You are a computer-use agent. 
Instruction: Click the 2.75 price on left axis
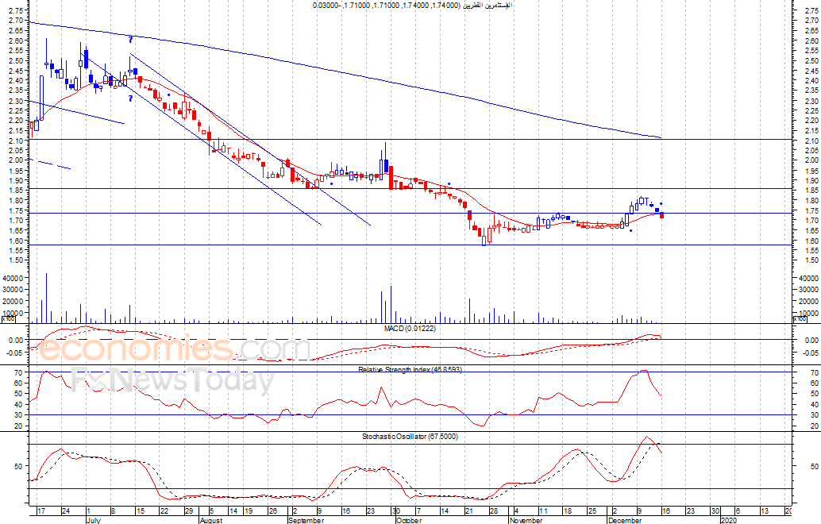click(x=16, y=10)
